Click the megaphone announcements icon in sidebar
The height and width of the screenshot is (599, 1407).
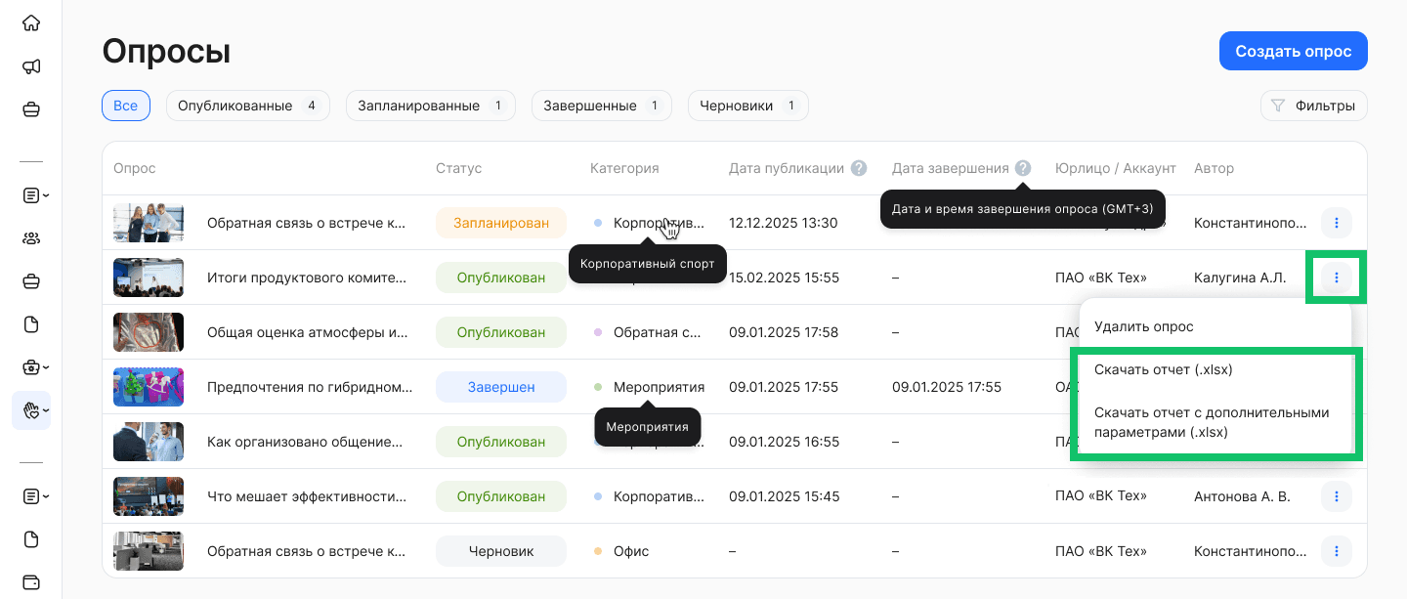click(x=31, y=65)
